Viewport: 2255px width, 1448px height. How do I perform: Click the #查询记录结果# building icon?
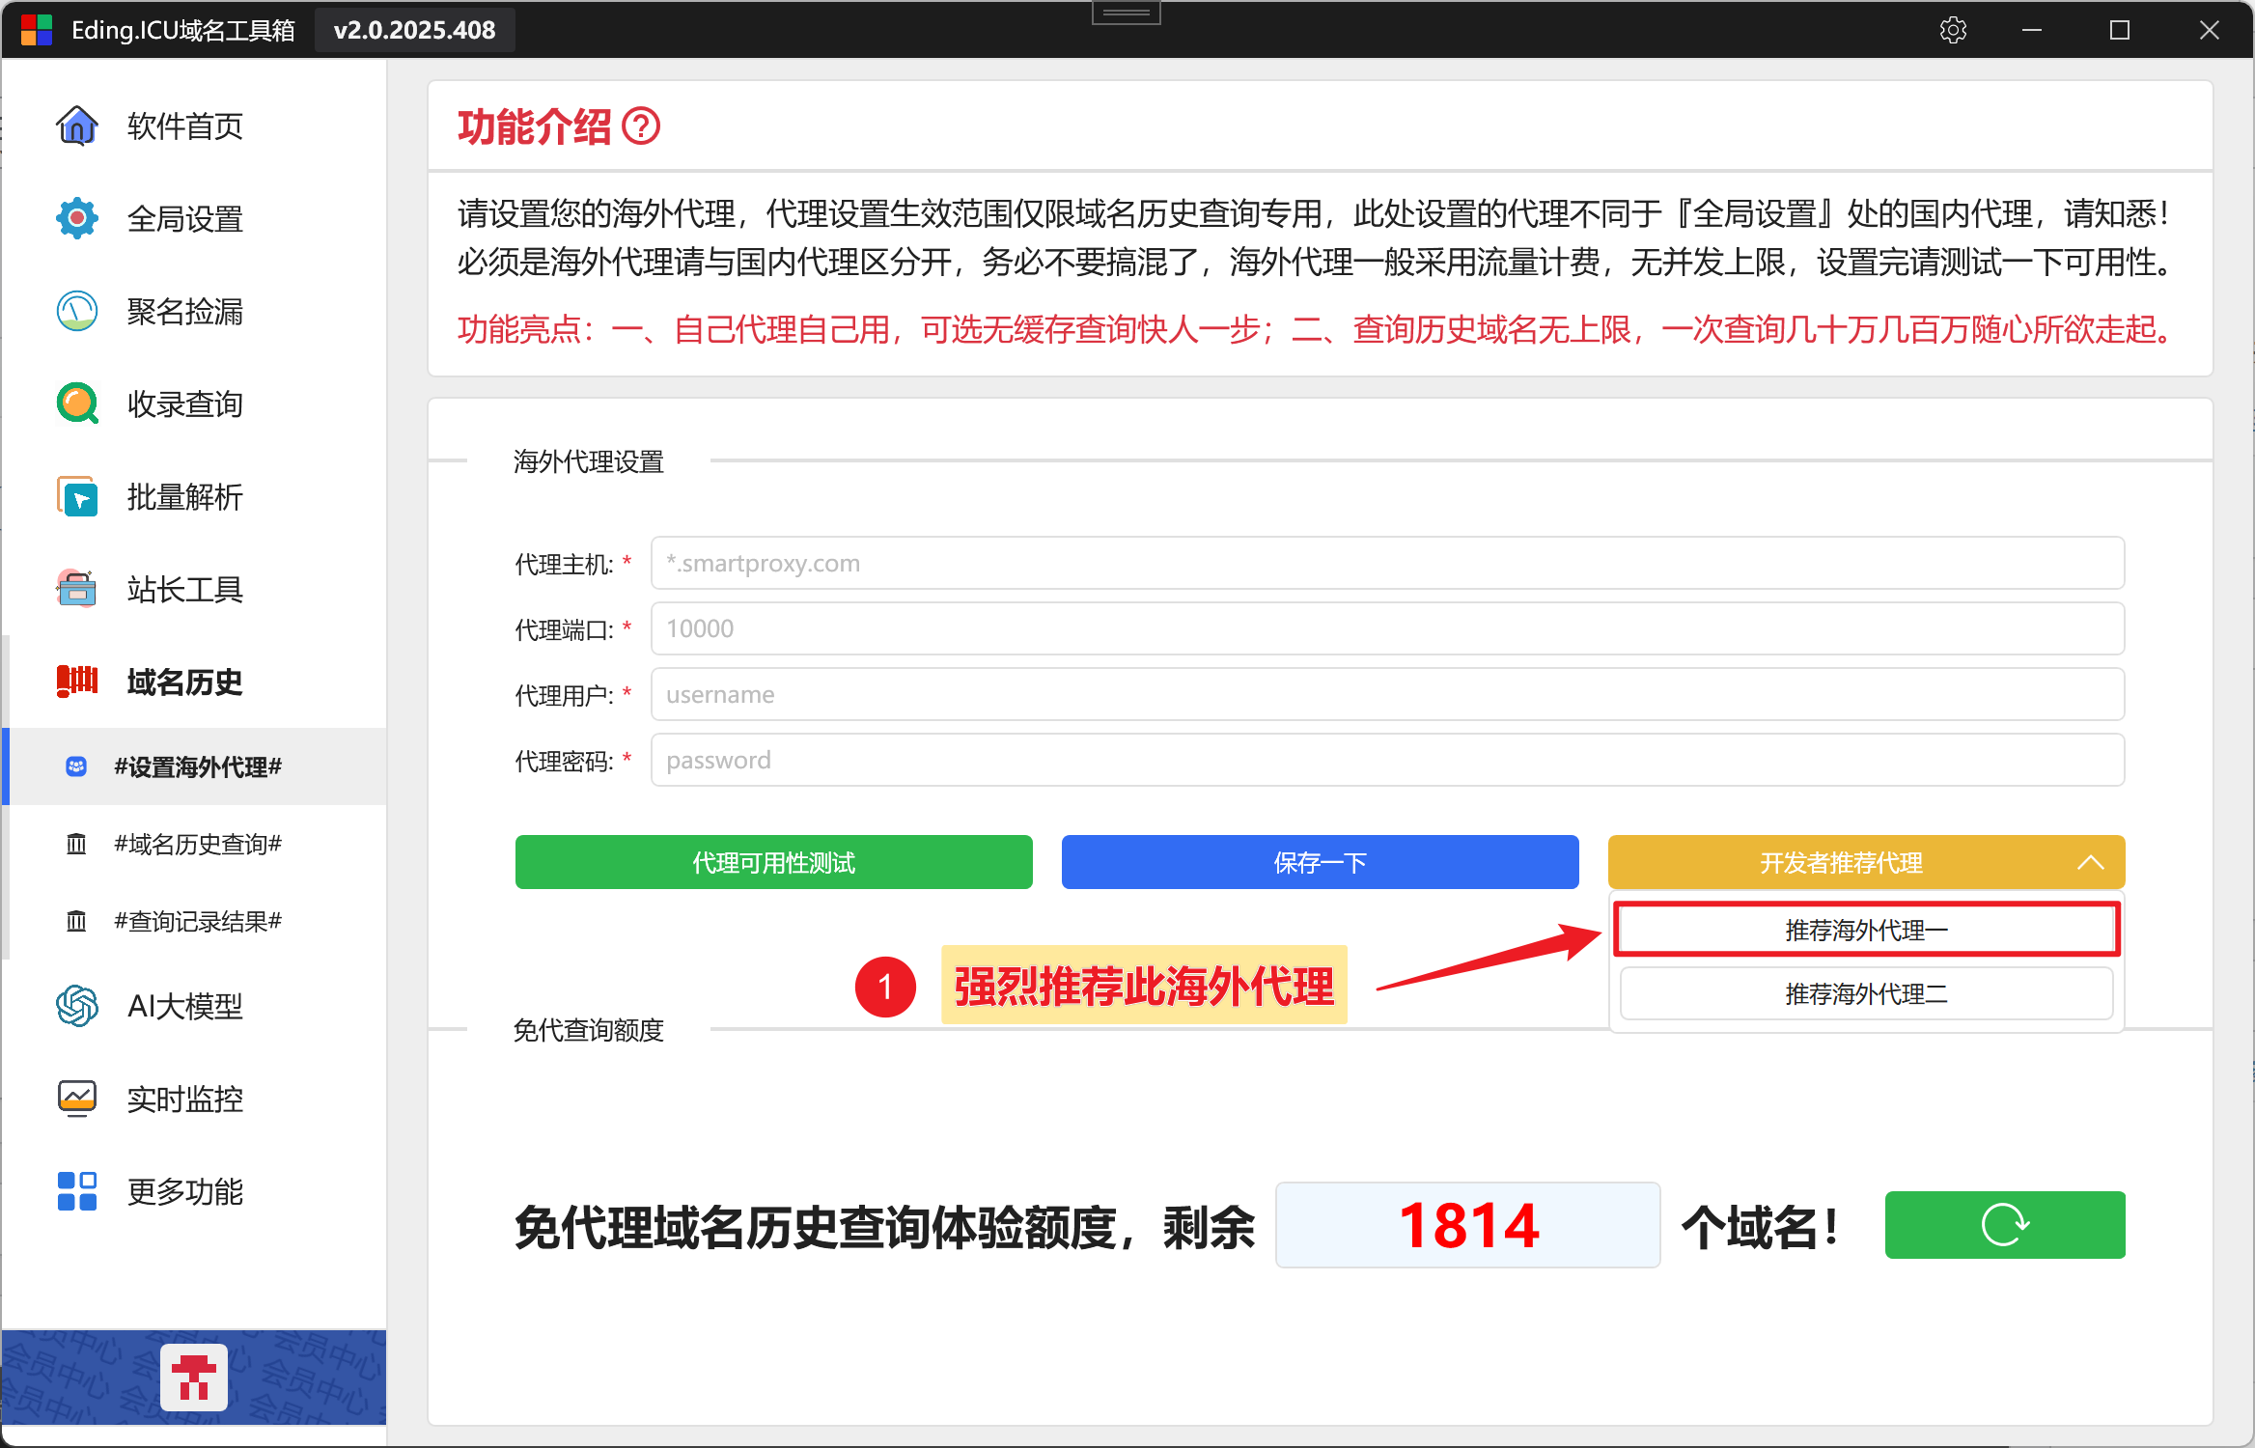pos(76,922)
